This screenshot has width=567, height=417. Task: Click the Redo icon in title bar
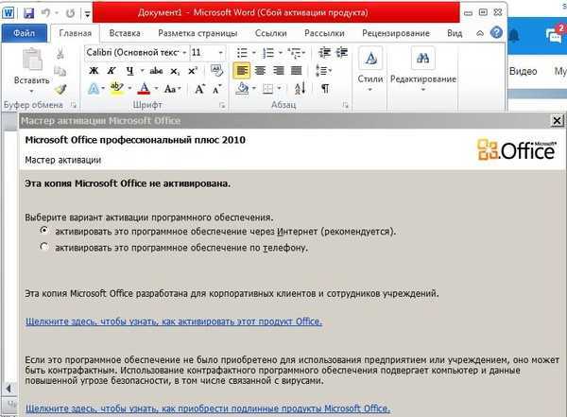(70, 13)
